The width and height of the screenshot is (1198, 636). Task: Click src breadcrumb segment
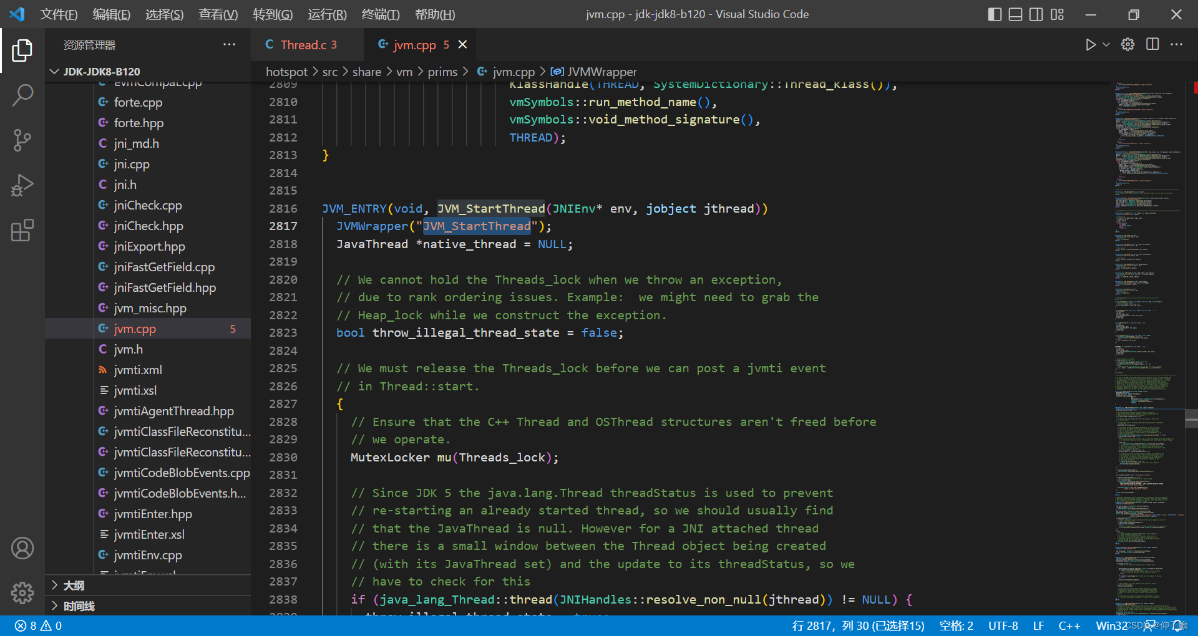[330, 72]
